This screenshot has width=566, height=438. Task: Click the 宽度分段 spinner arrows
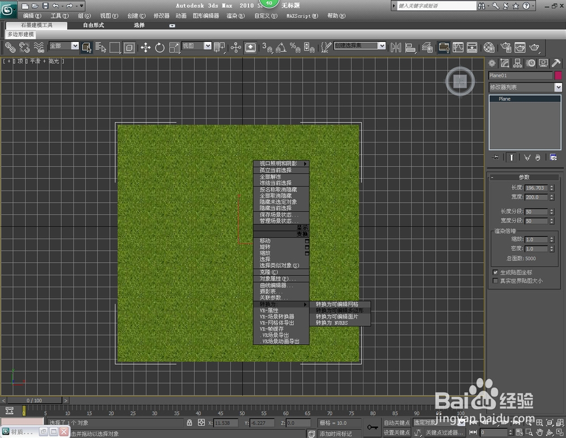551,221
